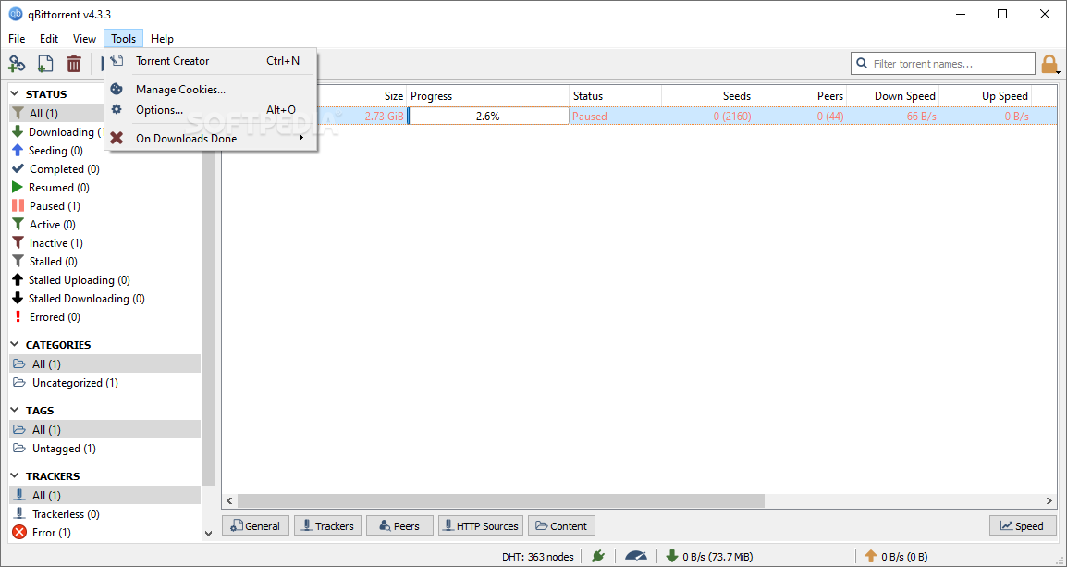Screen dimensions: 1067x567
Task: Select All (1) under TRACKERS
Action: coord(104,495)
